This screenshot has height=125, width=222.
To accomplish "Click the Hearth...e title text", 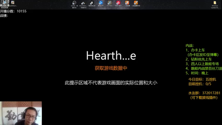I will 111,55.
